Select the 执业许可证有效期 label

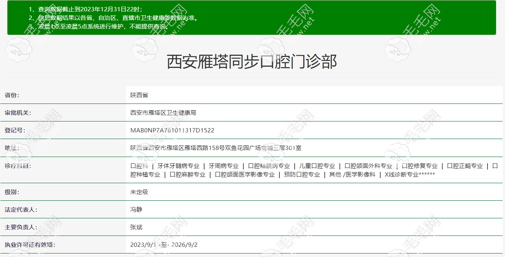pos(30,245)
